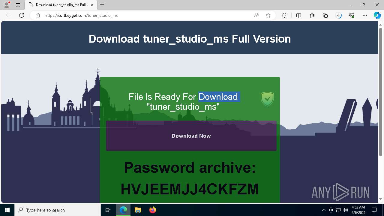This screenshot has height=216, width=384.
Task: Click "tuner_studio_ms" file name text
Action: [183, 106]
